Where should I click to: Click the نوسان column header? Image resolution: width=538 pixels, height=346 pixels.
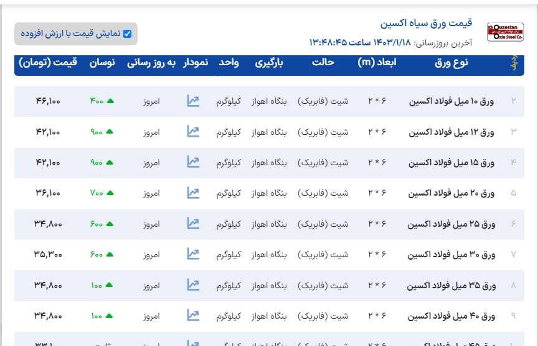point(102,63)
